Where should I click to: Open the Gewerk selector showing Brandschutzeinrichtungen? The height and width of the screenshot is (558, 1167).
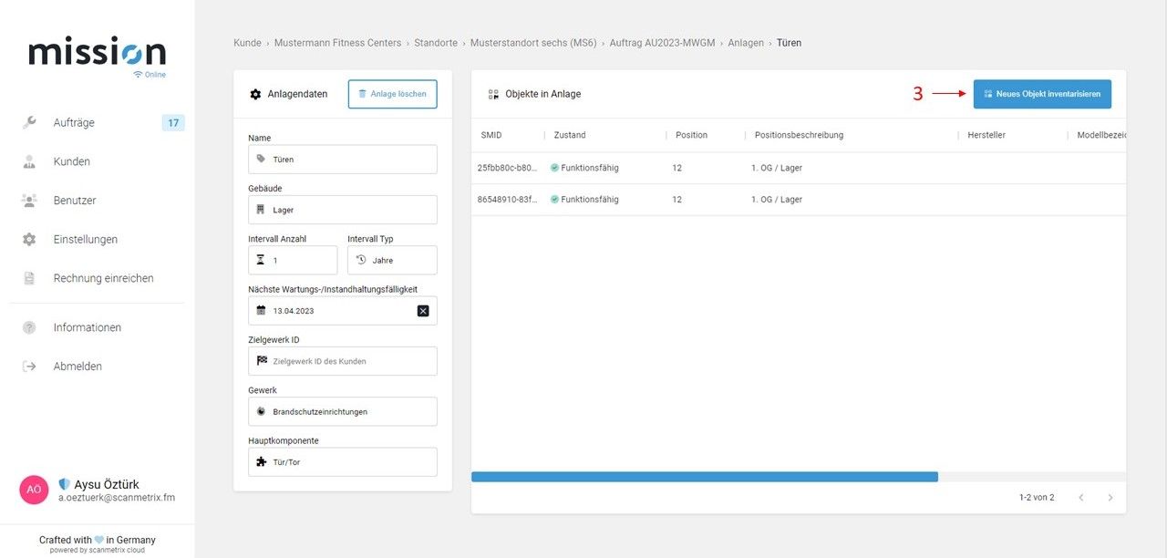coord(343,411)
